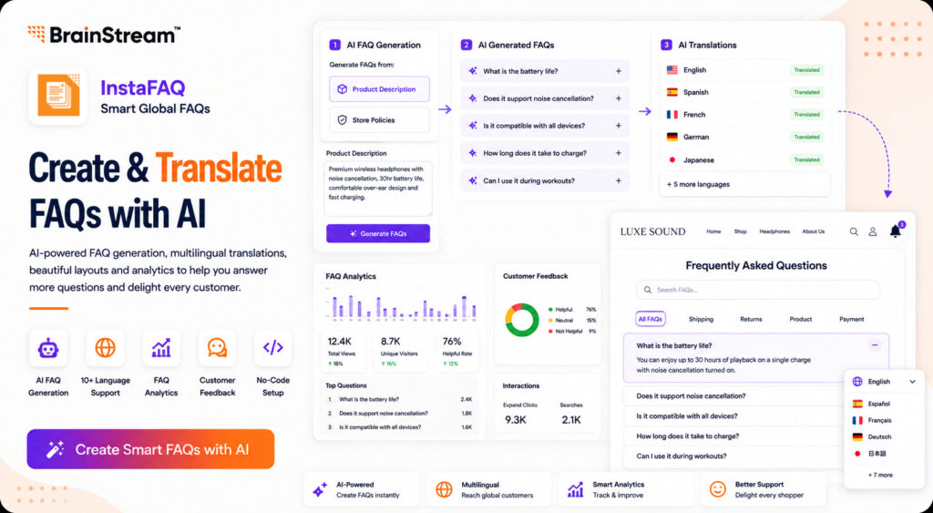
Task: Click the AI-Powered sparkle icon
Action: coord(320,489)
